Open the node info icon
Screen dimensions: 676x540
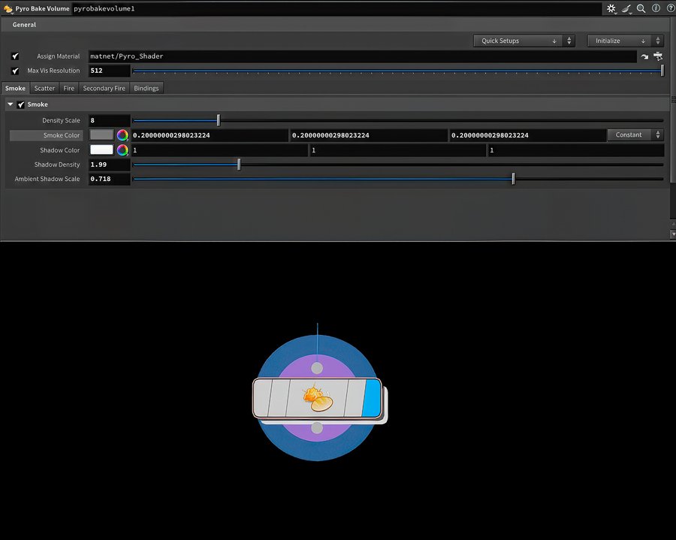pos(656,8)
